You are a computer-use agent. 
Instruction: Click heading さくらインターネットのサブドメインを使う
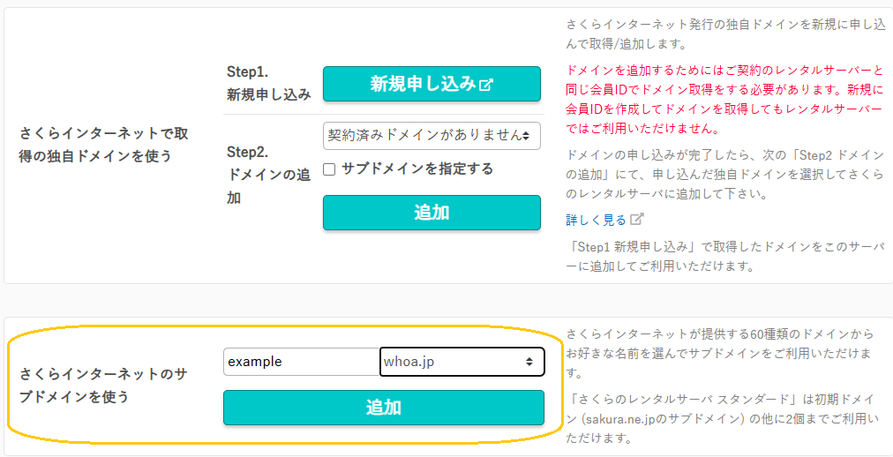tap(105, 386)
